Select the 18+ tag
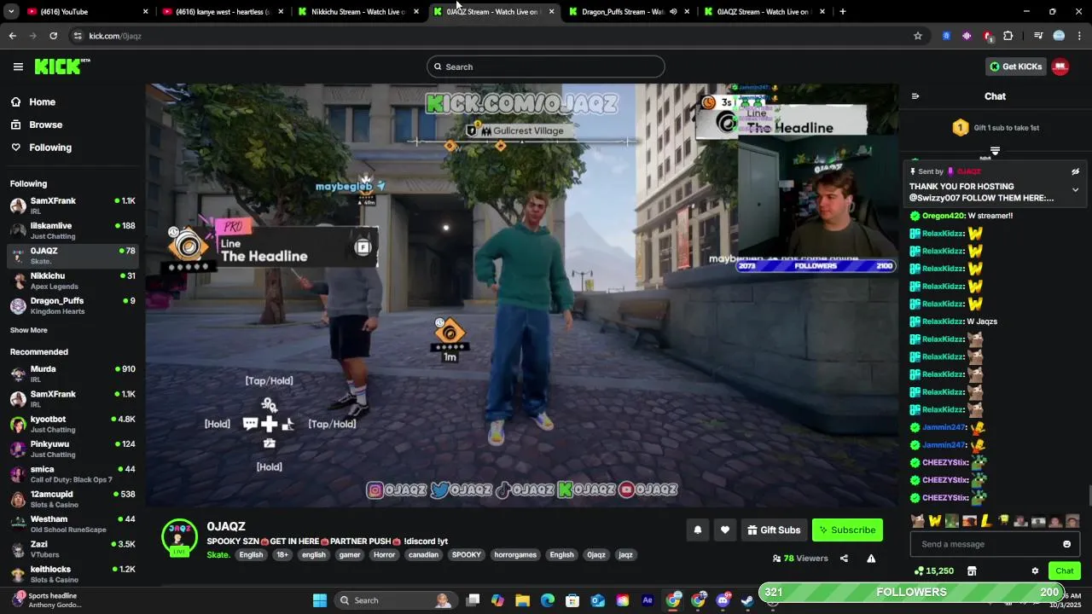 point(282,555)
